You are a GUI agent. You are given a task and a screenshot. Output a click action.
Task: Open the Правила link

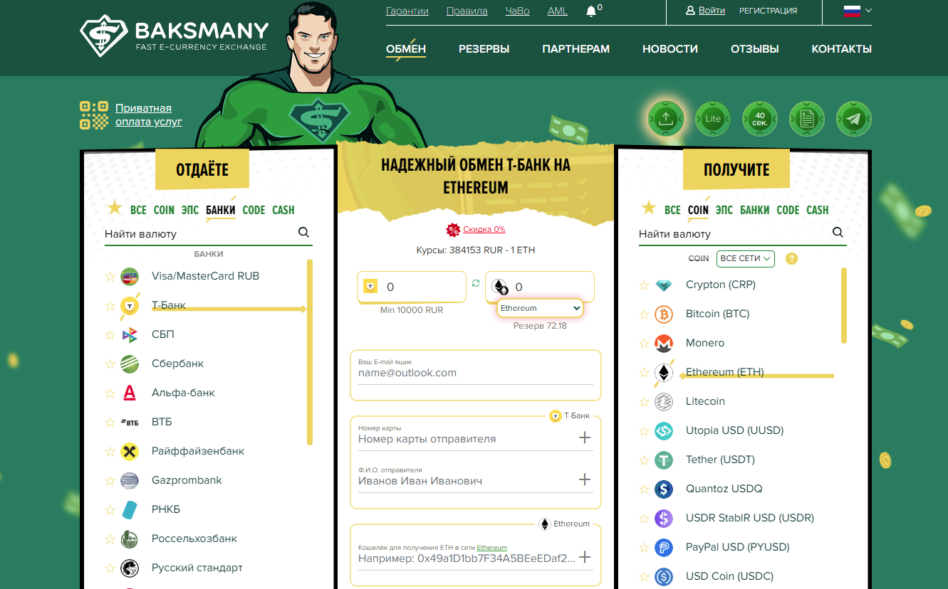pyautogui.click(x=467, y=11)
